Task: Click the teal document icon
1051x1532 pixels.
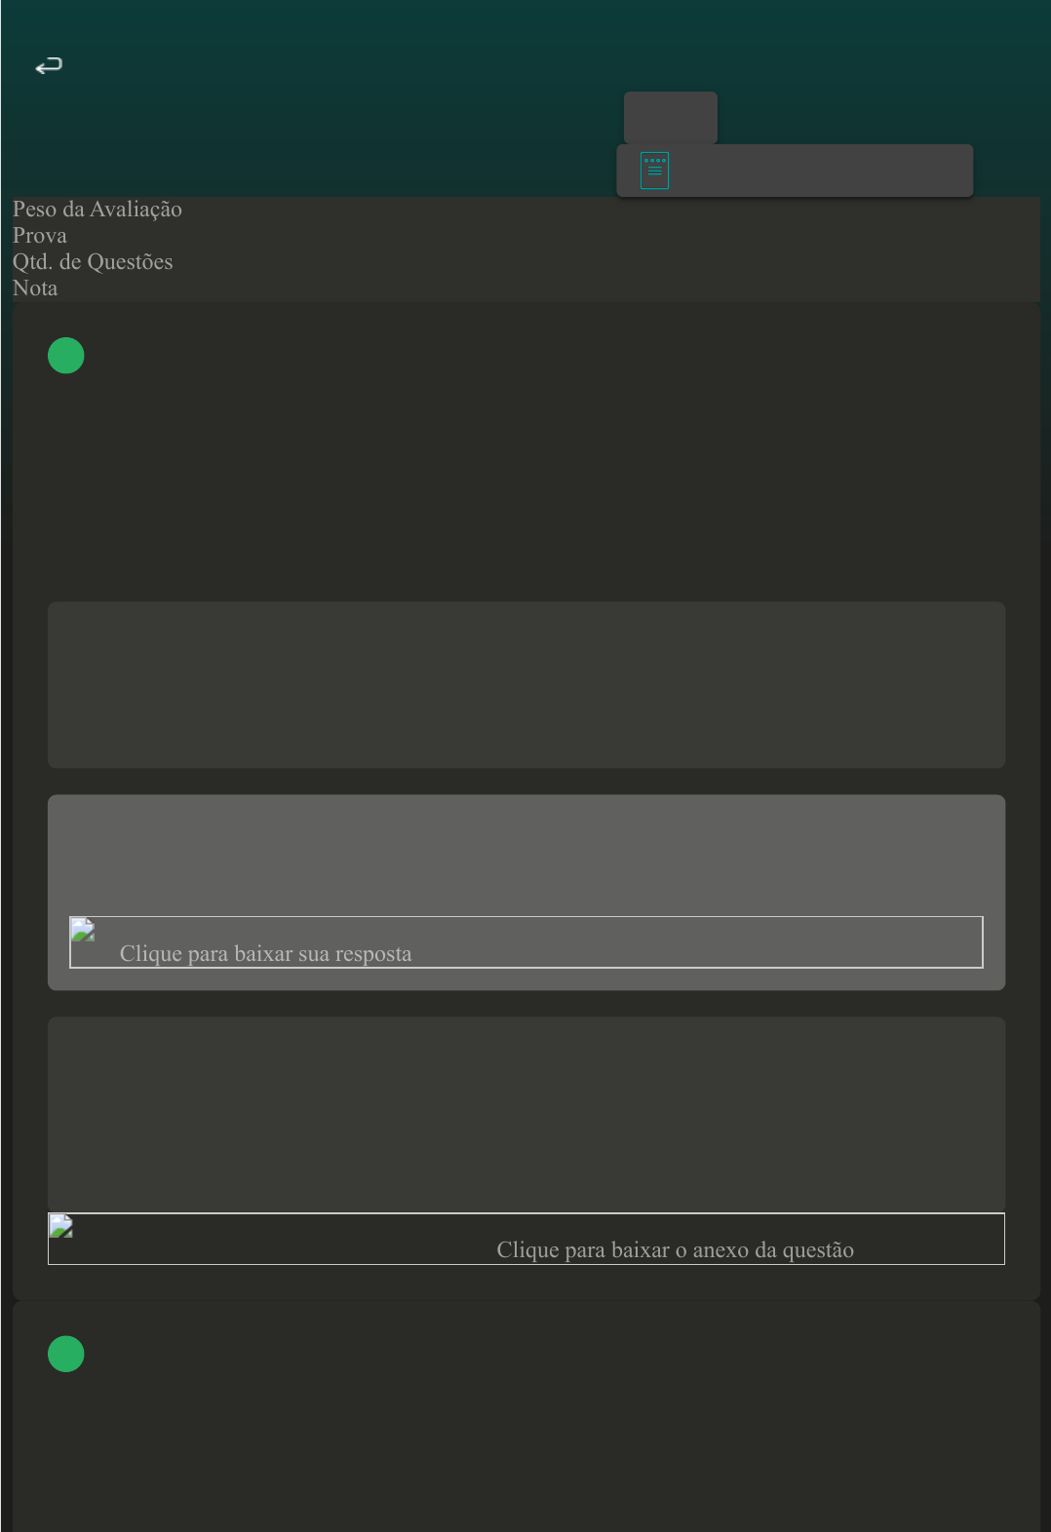Action: click(654, 171)
